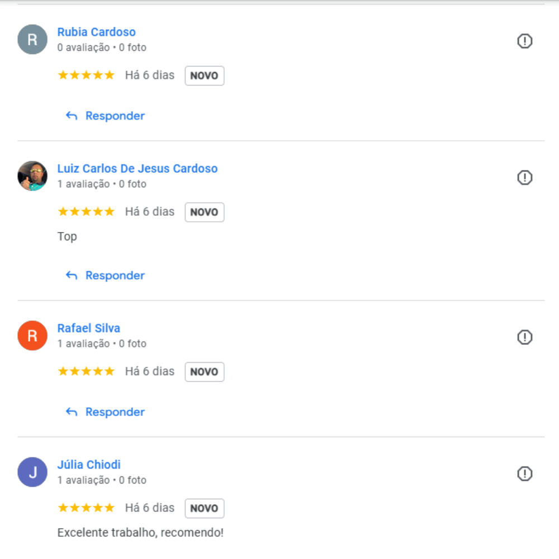Screen dimensions: 559x559
Task: Report Luiz Carlos De Jesus Cardoso's review
Action: tap(524, 178)
